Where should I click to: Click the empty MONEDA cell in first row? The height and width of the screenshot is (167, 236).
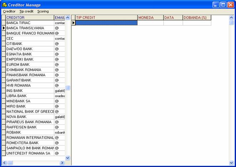(151, 23)
